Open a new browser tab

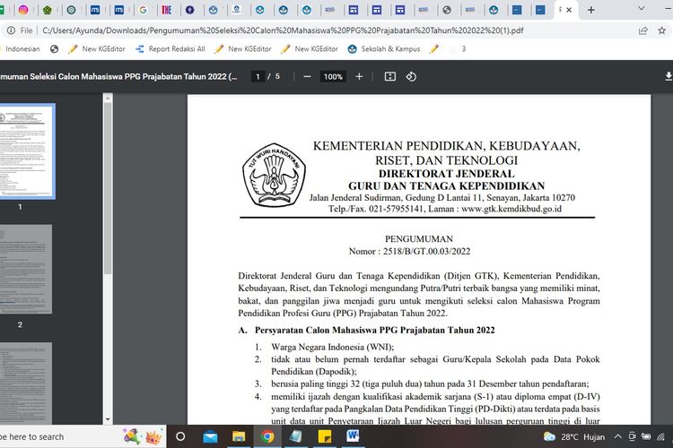click(x=591, y=10)
